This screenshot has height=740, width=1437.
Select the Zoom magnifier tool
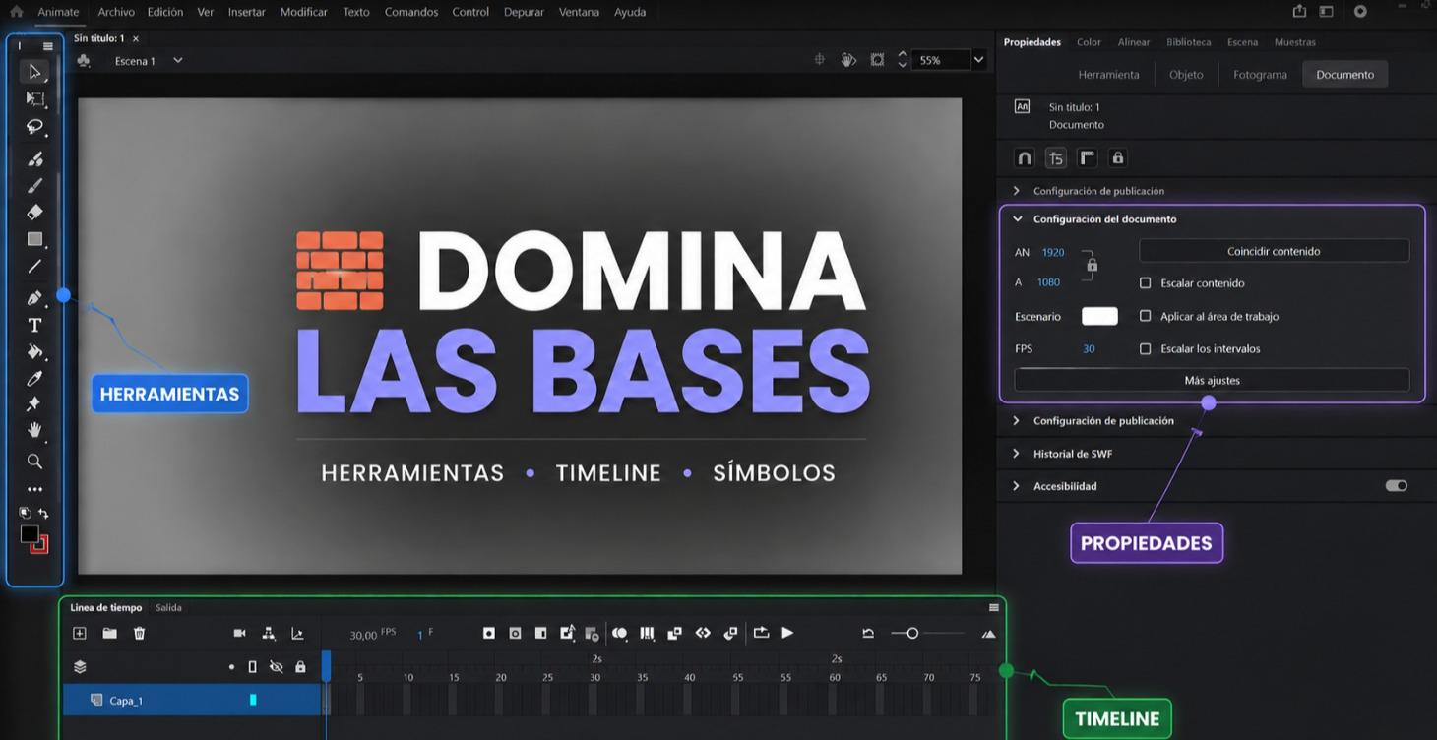(34, 461)
